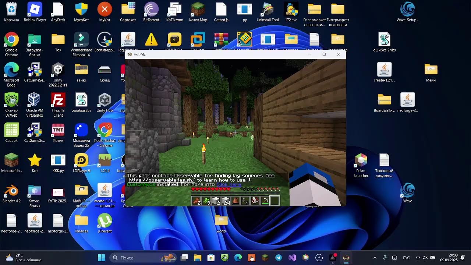Launch Мовавика Видео 25

(81, 135)
